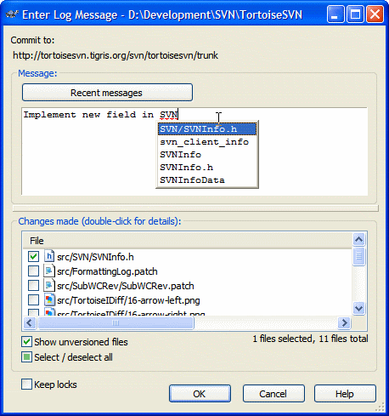Click the File column header
This screenshot has height=416, width=389.
click(x=187, y=241)
